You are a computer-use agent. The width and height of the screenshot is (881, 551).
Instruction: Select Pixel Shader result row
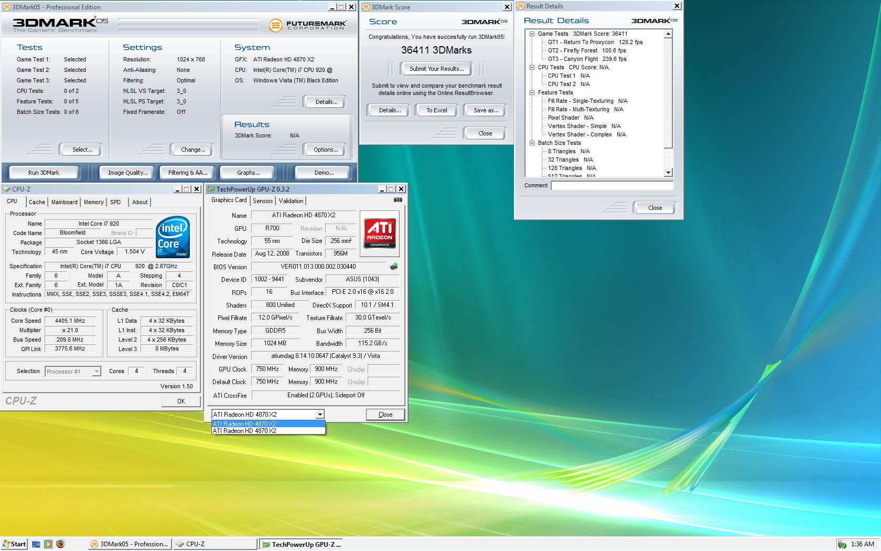tap(571, 118)
